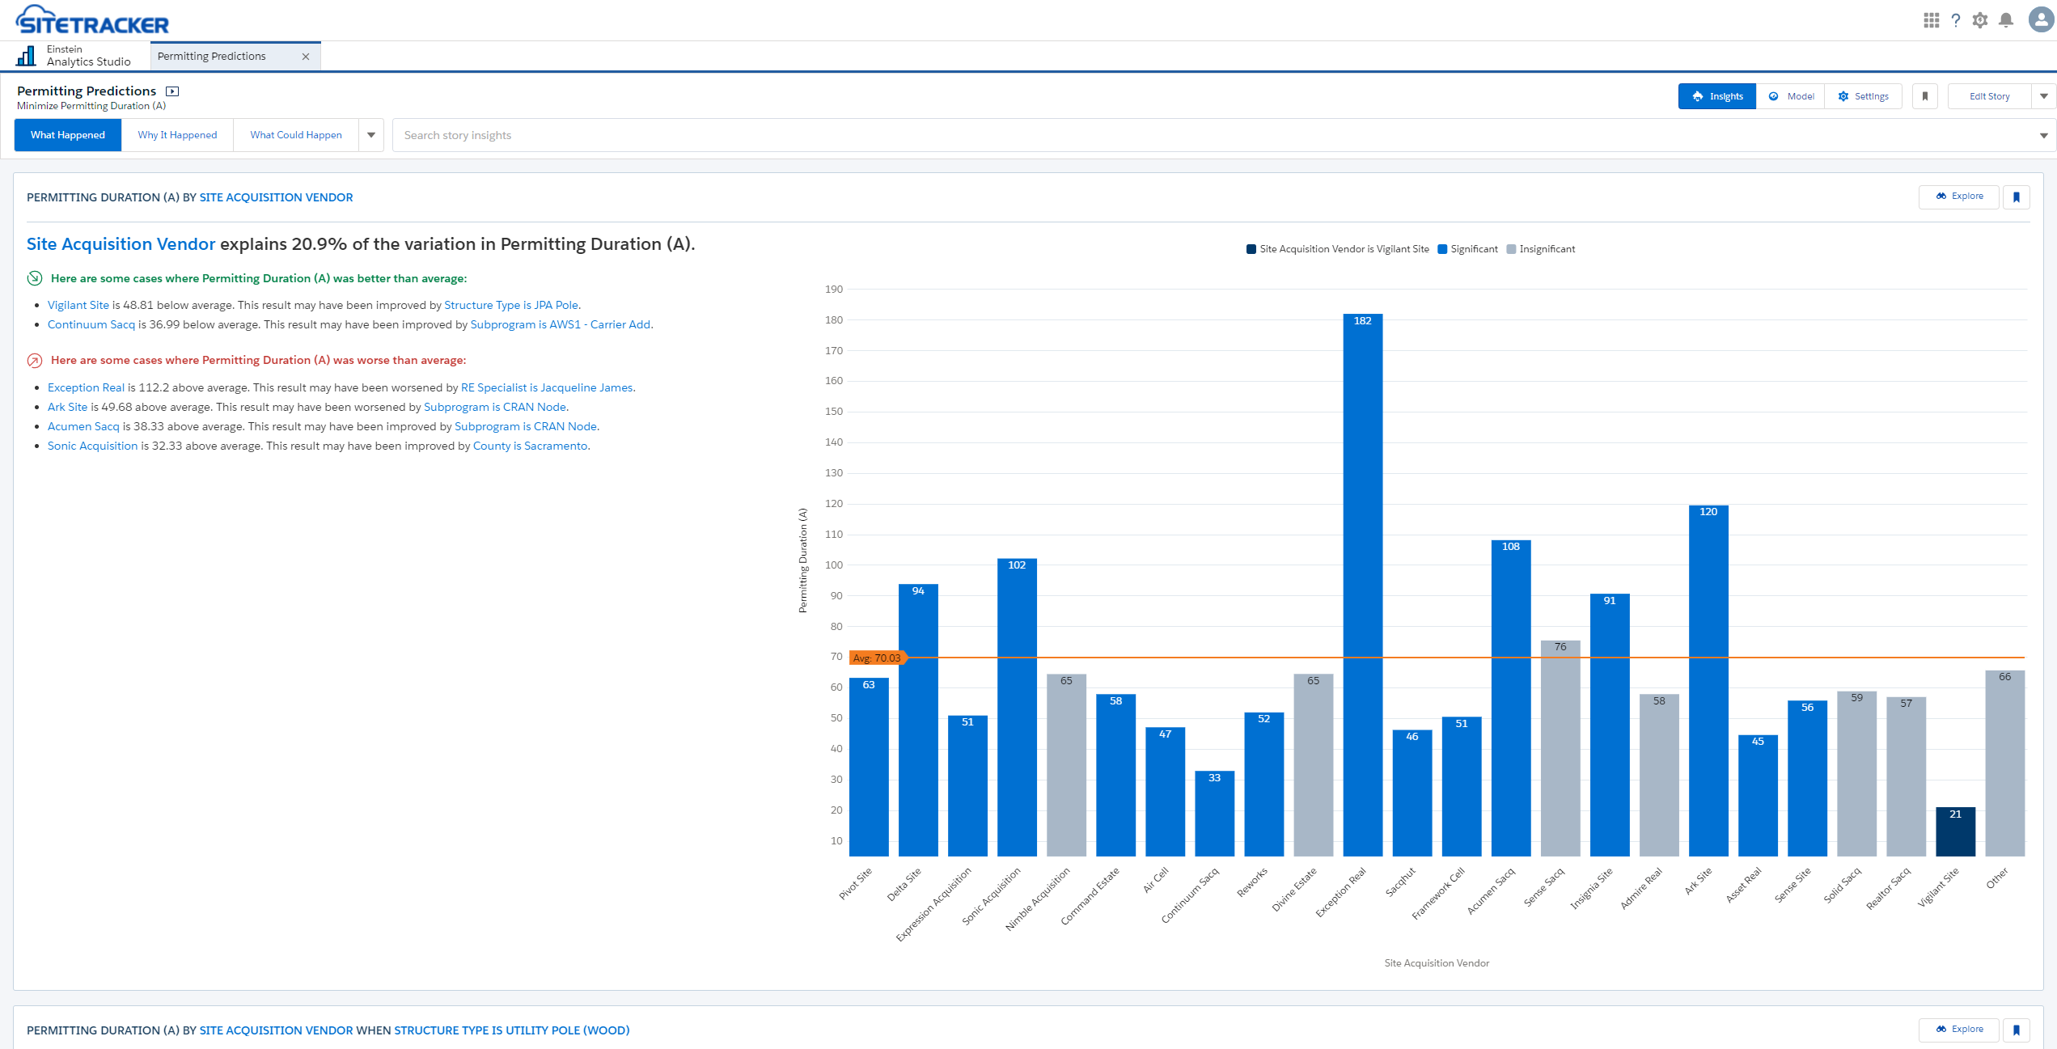This screenshot has height=1049, width=2057.
Task: Open Site Acquisition Vendor link in card header
Action: [276, 197]
